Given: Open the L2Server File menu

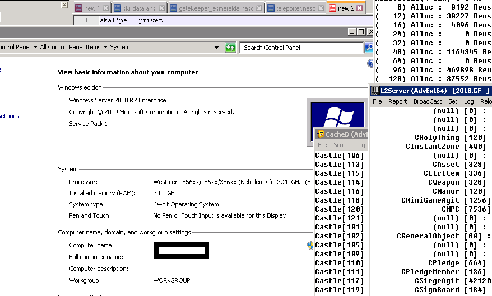Looking at the screenshot, I should click(x=377, y=101).
